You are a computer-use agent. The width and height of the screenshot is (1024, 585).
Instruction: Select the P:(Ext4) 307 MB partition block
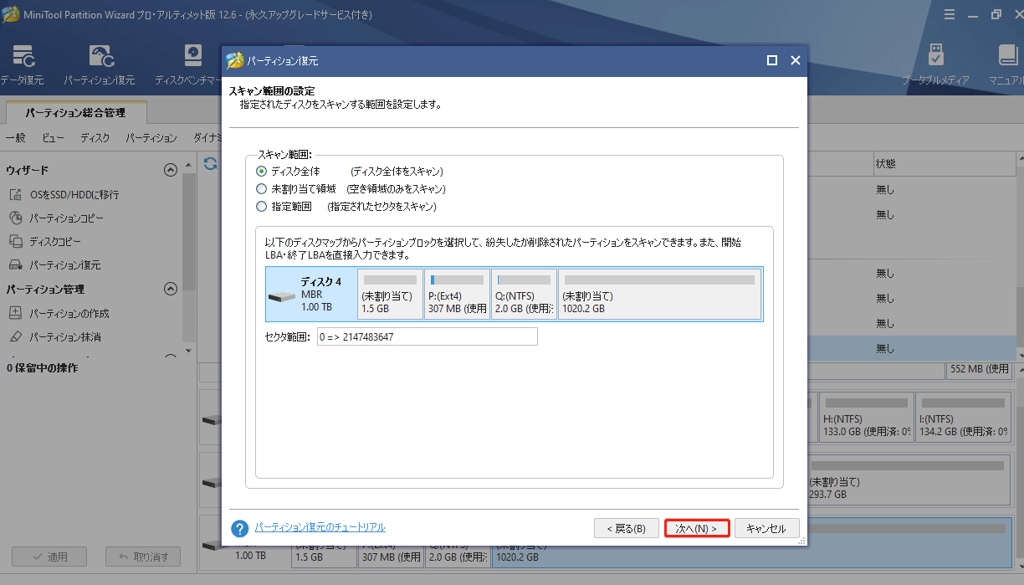coord(457,294)
